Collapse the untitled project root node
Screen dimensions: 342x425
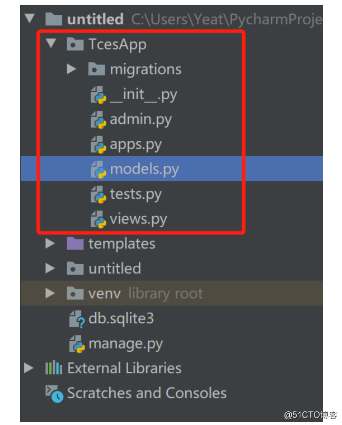30,18
